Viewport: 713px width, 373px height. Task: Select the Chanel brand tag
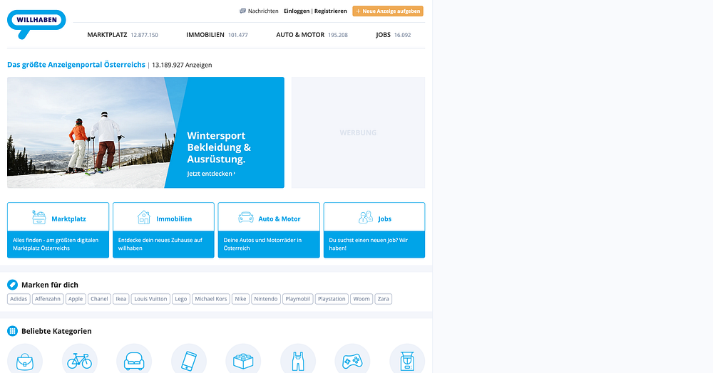pyautogui.click(x=99, y=299)
